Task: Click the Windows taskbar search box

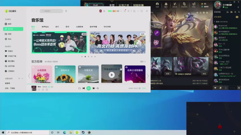Action: [28, 132]
